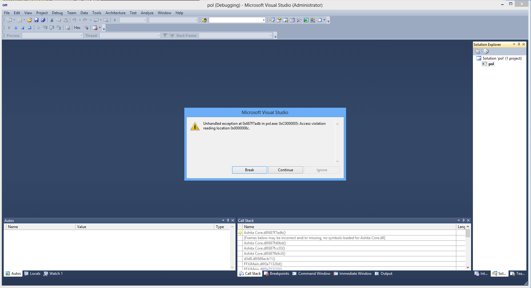This screenshot has height=288, width=531.
Task: Click Break in the exception dialog
Action: [x=249, y=170]
